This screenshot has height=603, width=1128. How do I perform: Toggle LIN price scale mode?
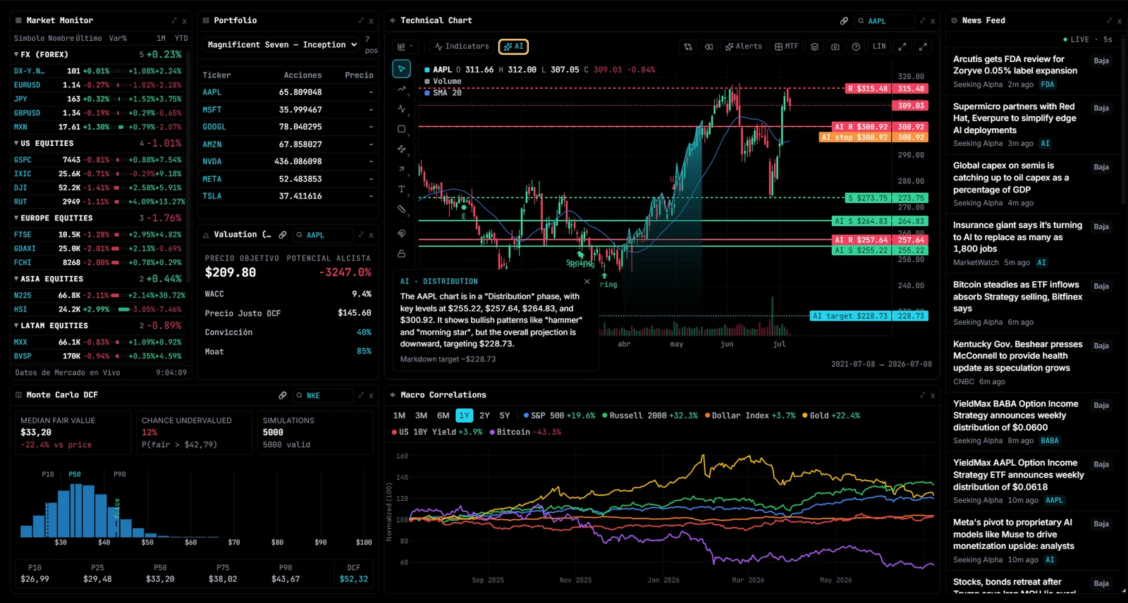pos(878,46)
